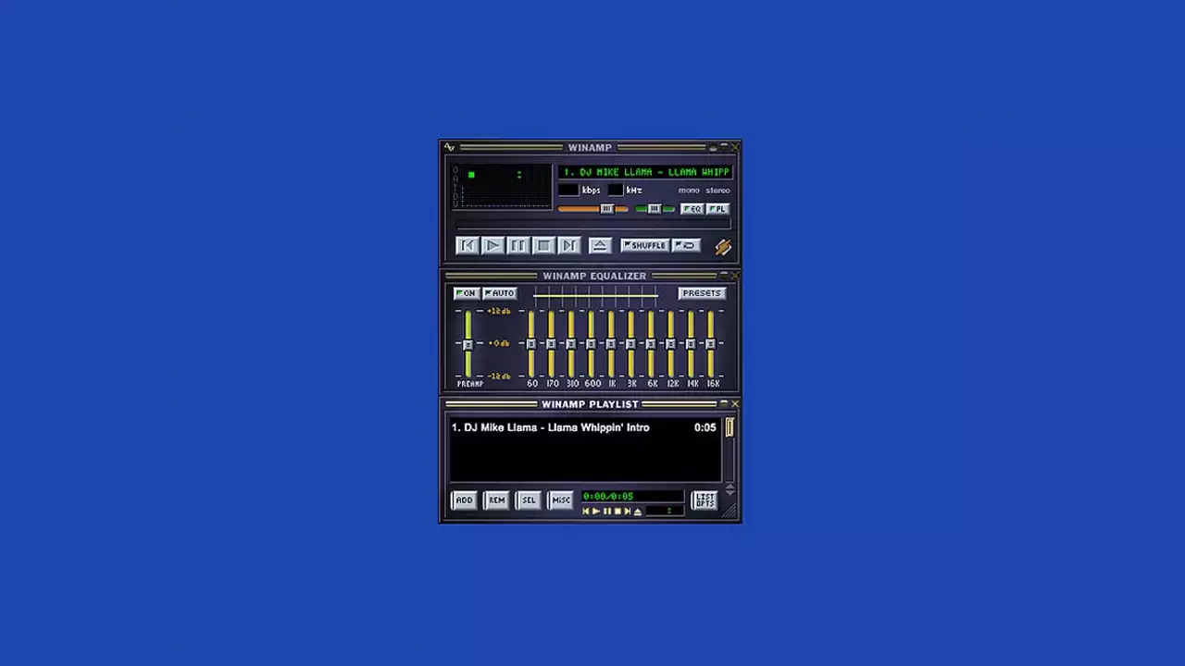The width and height of the screenshot is (1185, 666).
Task: Click the mini Stop button in playlist
Action: (617, 512)
